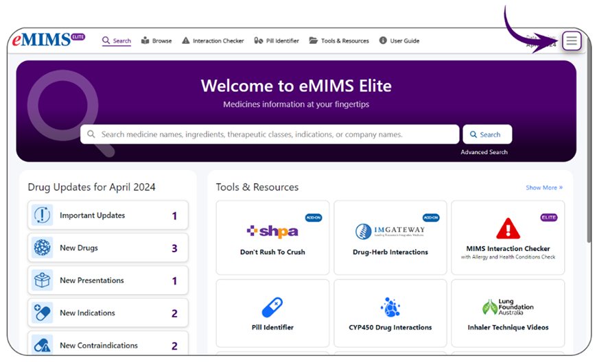597x362 pixels.
Task: Open Tools & Resources navigation item
Action: coord(339,40)
